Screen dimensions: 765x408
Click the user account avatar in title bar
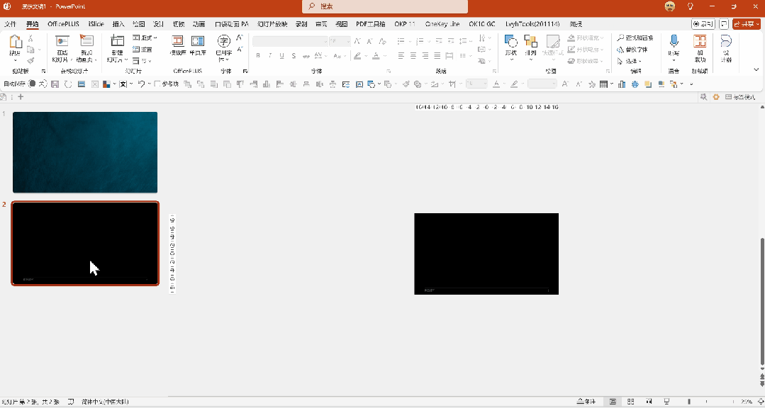pyautogui.click(x=670, y=6)
